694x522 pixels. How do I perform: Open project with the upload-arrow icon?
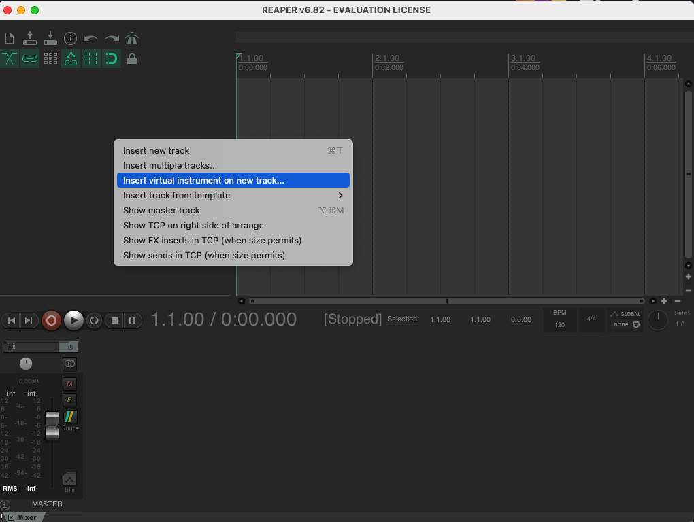[30, 38]
